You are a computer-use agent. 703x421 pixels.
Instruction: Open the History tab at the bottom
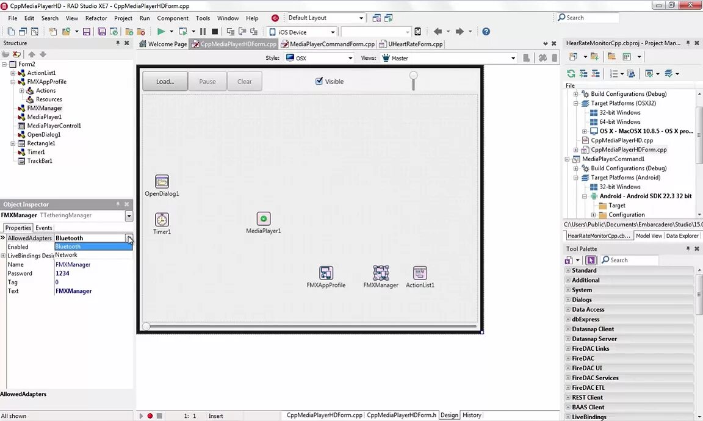472,415
